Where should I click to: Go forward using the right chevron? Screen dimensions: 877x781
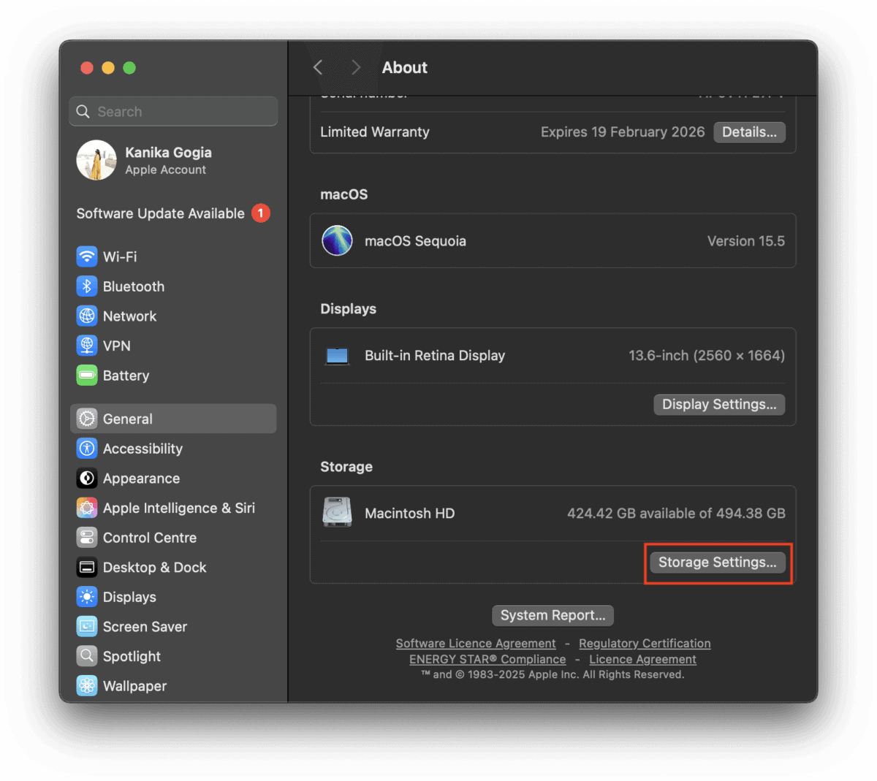356,67
